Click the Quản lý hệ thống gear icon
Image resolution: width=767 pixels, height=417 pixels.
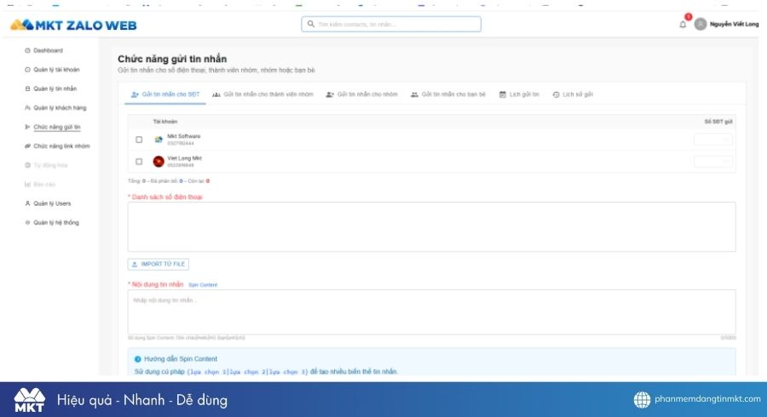[27, 222]
